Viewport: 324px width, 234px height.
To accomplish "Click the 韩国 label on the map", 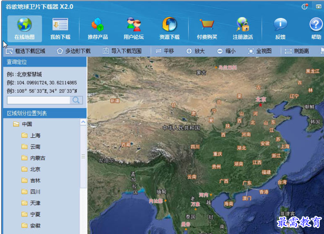I will 315,122.
